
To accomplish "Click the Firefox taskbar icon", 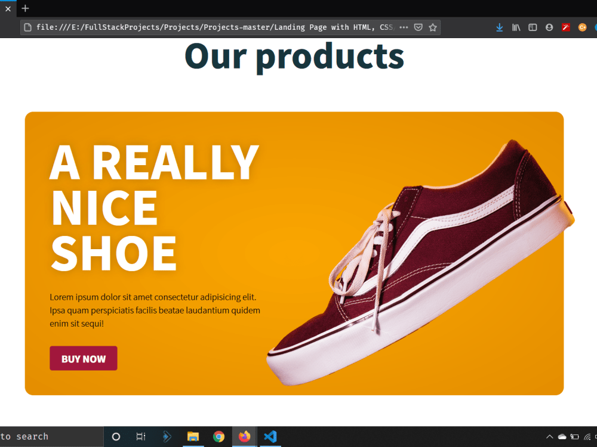I will 244,436.
